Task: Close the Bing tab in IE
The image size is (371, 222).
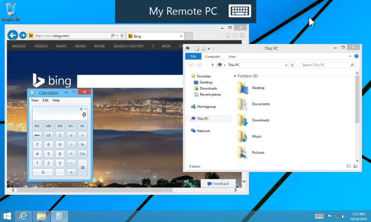Action: click(181, 36)
